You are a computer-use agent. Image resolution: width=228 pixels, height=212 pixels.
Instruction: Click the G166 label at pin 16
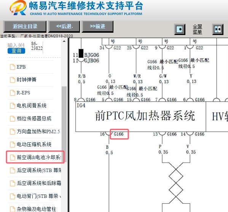(x=119, y=134)
